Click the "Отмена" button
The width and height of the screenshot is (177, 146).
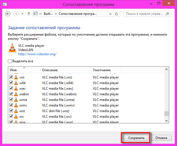coord(161,138)
